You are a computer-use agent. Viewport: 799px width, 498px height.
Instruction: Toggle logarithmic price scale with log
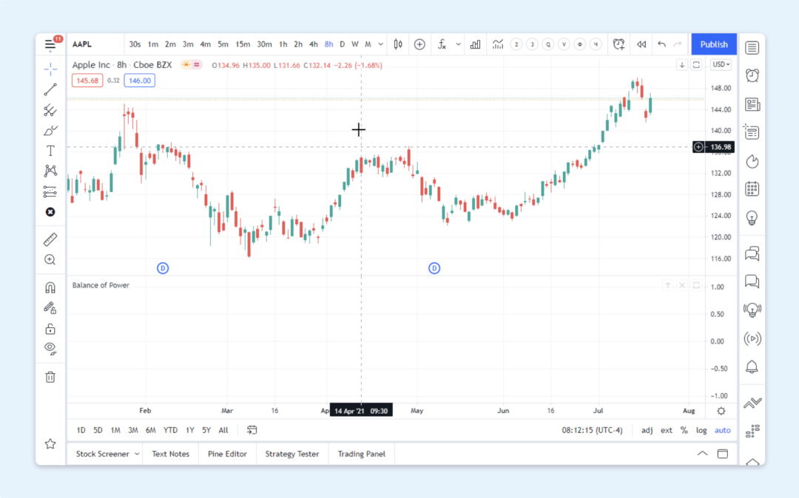701,430
